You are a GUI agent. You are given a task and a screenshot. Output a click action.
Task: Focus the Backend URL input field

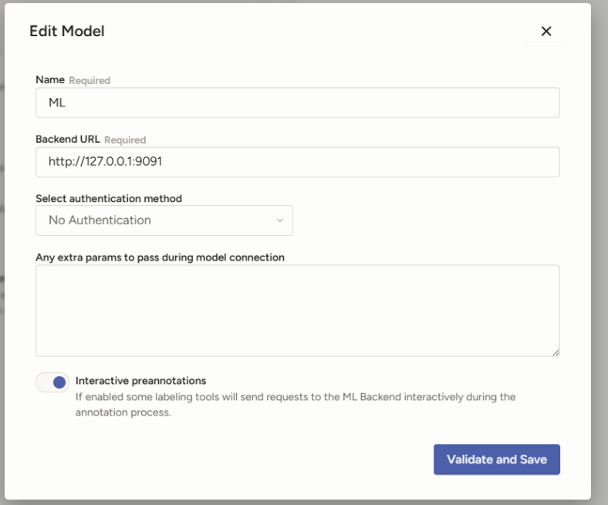297,162
